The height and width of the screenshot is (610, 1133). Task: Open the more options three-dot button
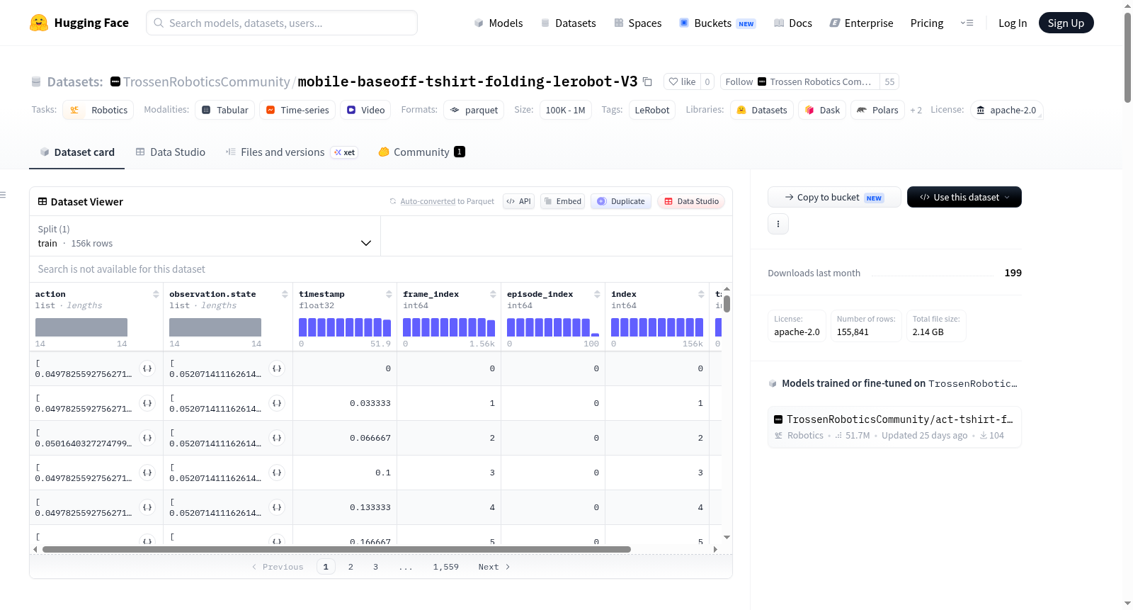click(778, 224)
